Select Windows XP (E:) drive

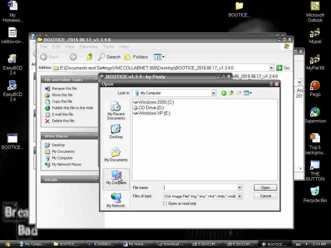pyautogui.click(x=152, y=113)
